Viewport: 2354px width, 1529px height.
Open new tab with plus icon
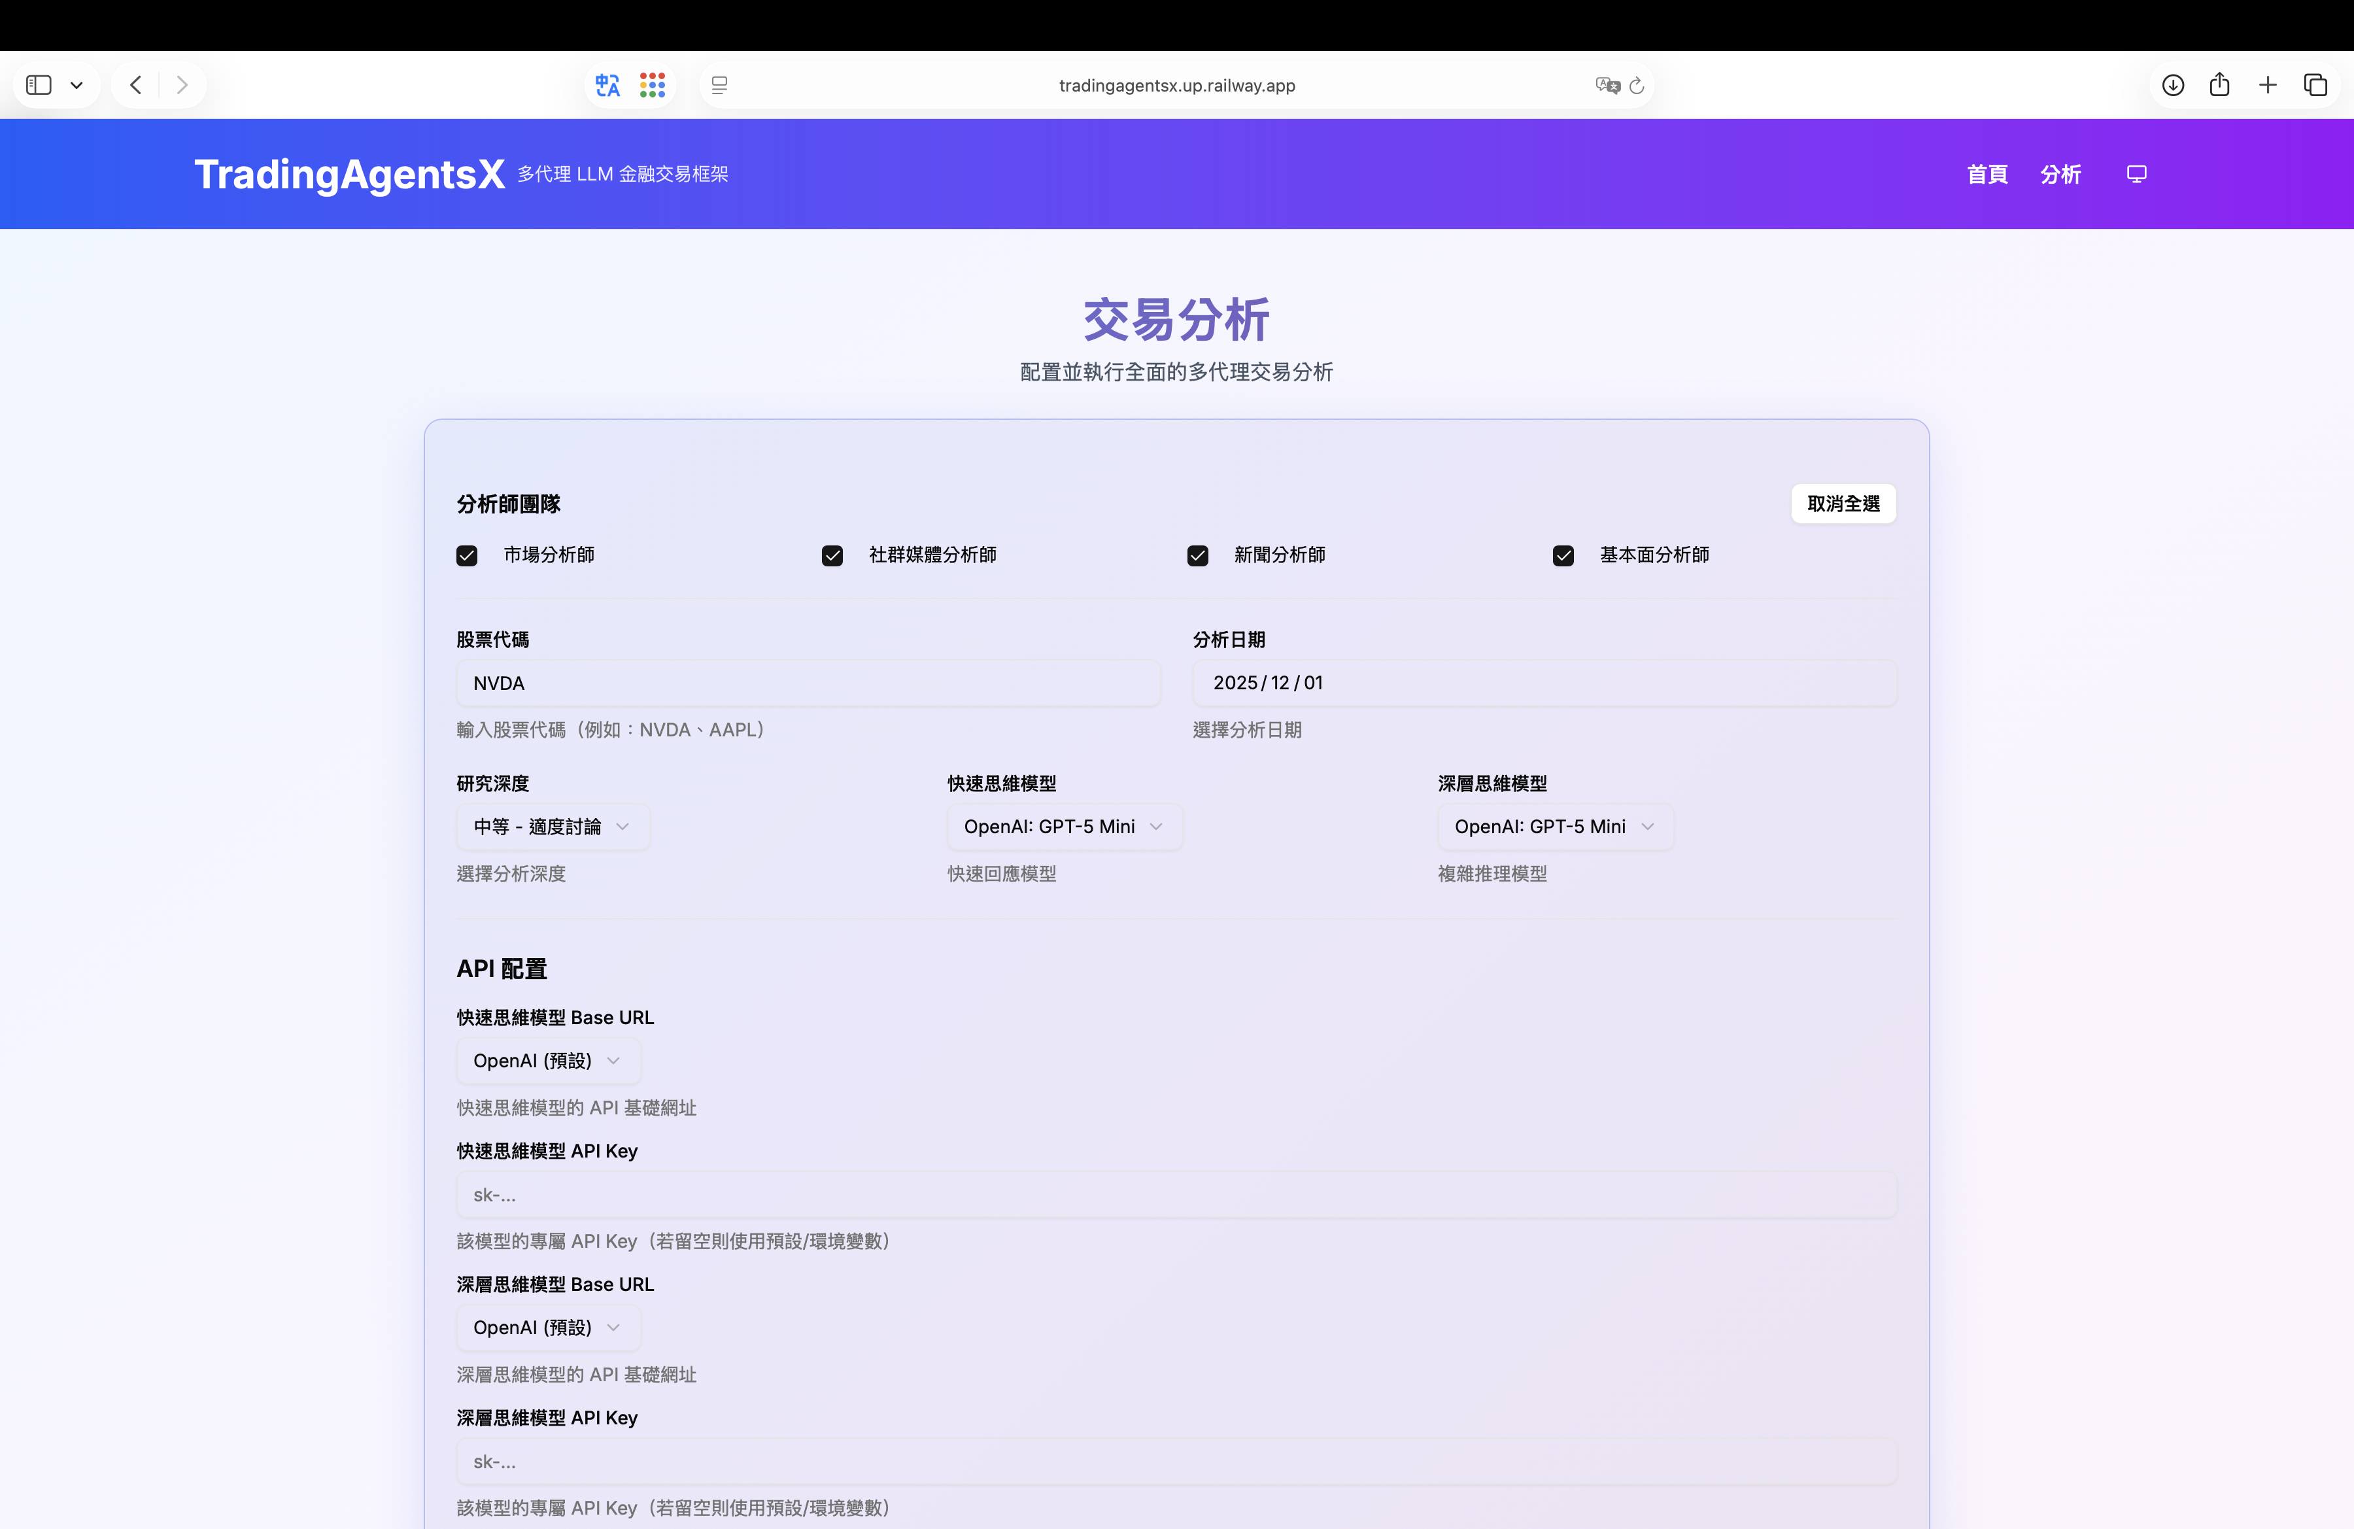tap(2268, 85)
